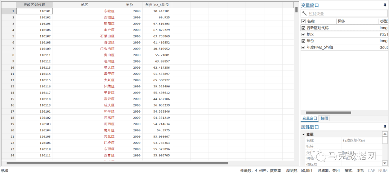
Task: Select the PM2.5 value 54.3975
Action: pos(157,130)
